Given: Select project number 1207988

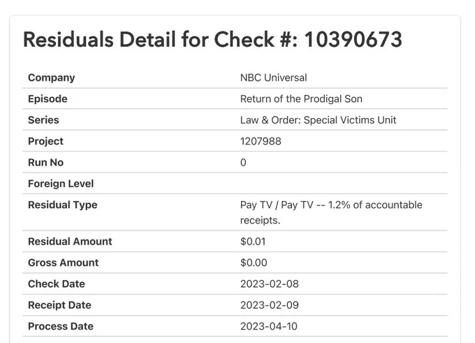Looking at the screenshot, I should click(x=261, y=142).
